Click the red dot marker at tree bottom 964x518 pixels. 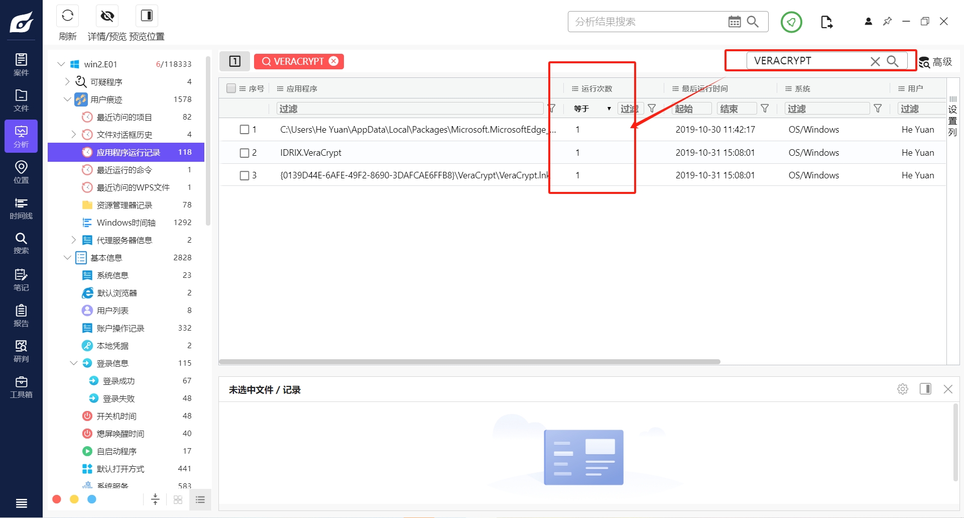[57, 499]
